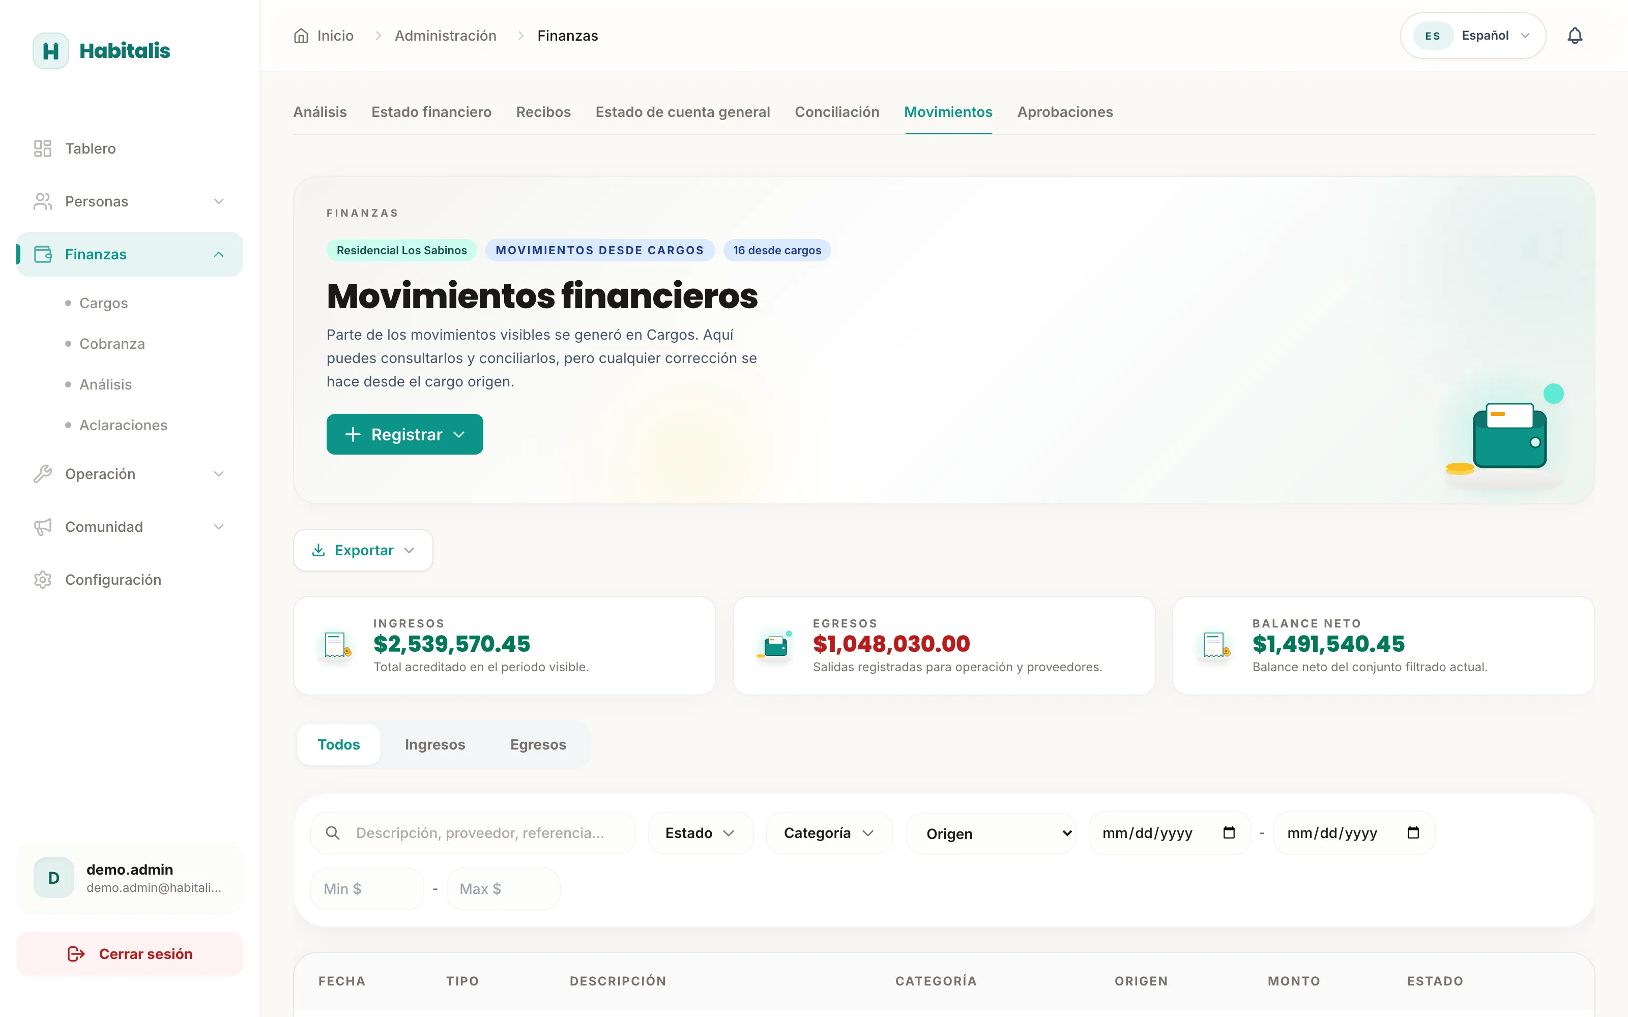Open the Registrar dropdown button
Screen dimensions: 1628x1017
click(405, 434)
